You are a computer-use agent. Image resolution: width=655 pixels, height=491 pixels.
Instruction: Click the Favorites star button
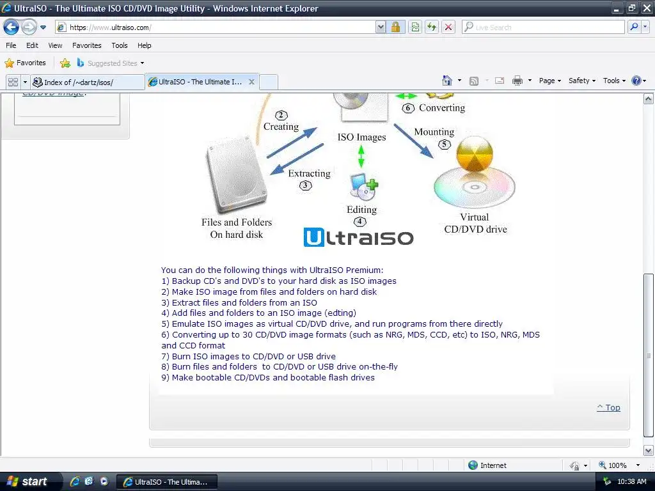(x=26, y=63)
